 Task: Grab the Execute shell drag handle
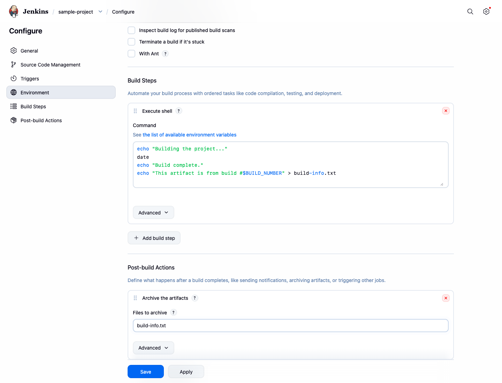tap(135, 111)
